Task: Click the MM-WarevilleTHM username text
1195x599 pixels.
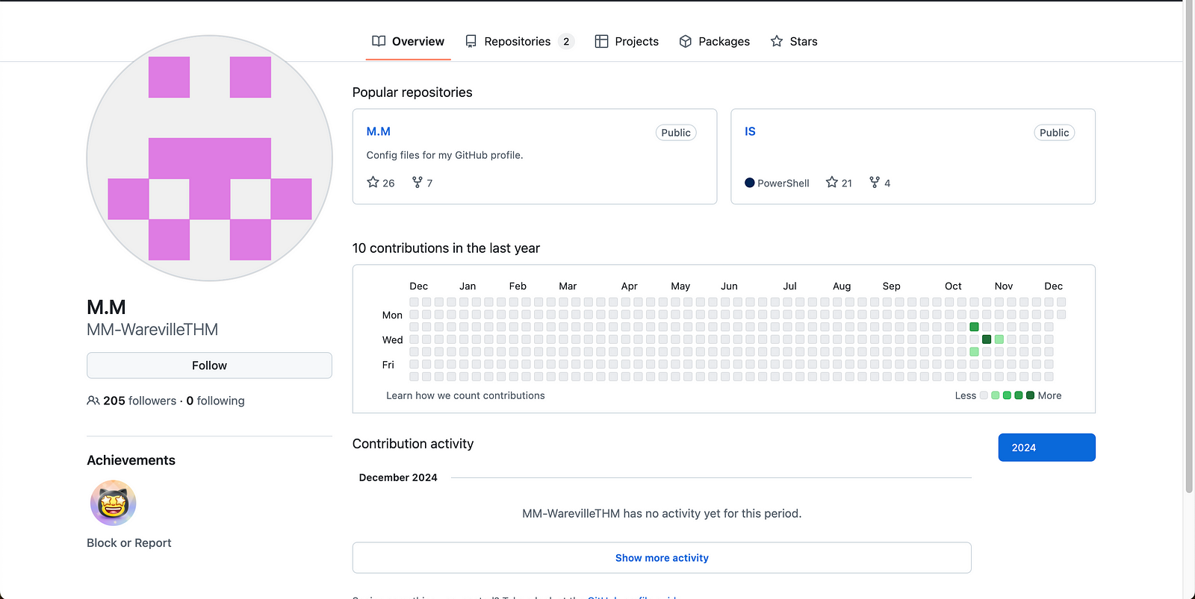Action: (x=152, y=330)
